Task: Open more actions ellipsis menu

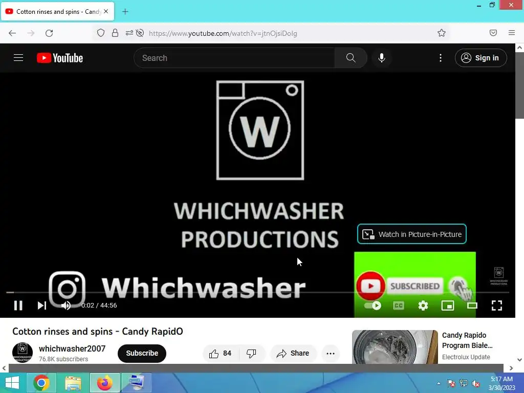Action: click(x=331, y=353)
